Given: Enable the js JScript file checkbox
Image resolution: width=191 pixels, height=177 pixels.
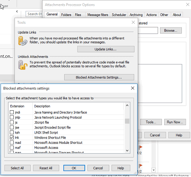Looking at the screenshot, I should click(x=12, y=122).
